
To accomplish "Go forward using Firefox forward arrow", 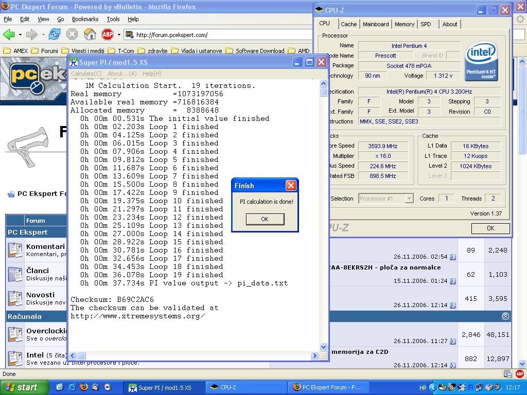I will pyautogui.click(x=32, y=34).
